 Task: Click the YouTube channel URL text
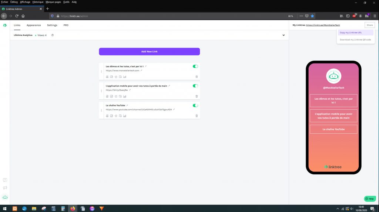139,109
